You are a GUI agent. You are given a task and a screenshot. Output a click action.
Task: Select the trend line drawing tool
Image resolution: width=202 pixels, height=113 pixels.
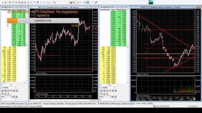coord(92,3)
